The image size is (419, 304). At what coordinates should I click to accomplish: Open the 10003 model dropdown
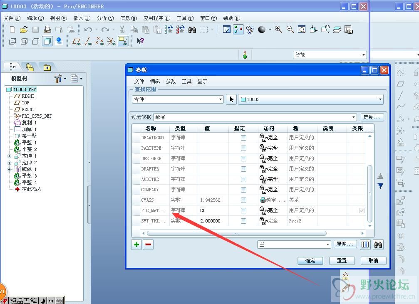[310, 99]
